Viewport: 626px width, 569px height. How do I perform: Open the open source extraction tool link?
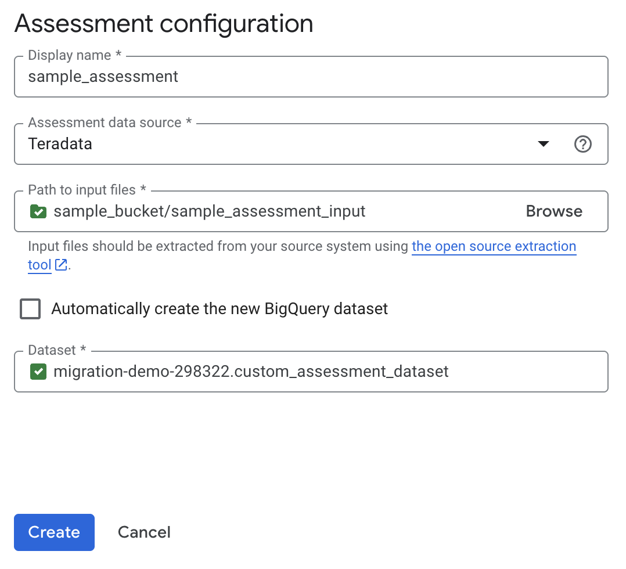pyautogui.click(x=494, y=246)
